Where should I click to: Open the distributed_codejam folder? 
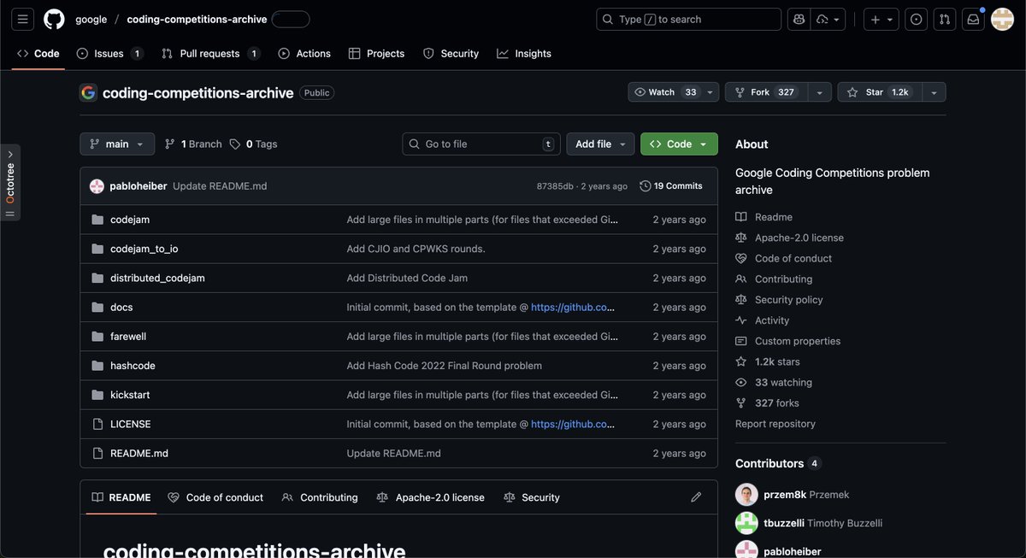tap(157, 278)
